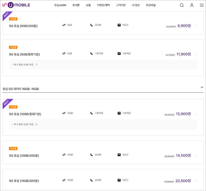206x191 pixels.
Task: Click BEST ribbon on 10GB/통화기본 plan card
Action: coord(6,103)
